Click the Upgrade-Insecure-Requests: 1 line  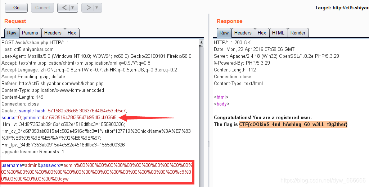point(33,151)
